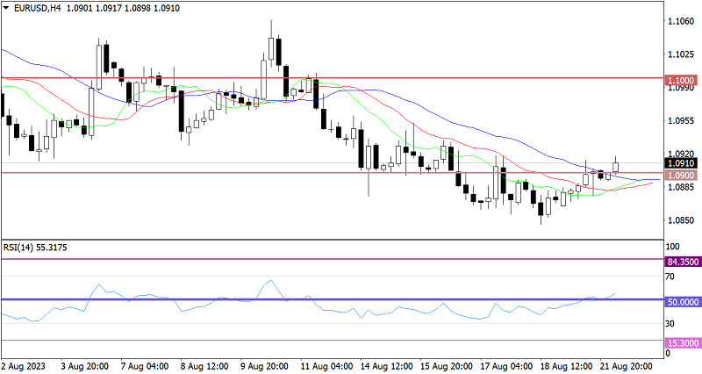Click the triangle arrow beside EURUSD,H4
Image resolution: width=702 pixels, height=374 pixels.
[x=6, y=8]
